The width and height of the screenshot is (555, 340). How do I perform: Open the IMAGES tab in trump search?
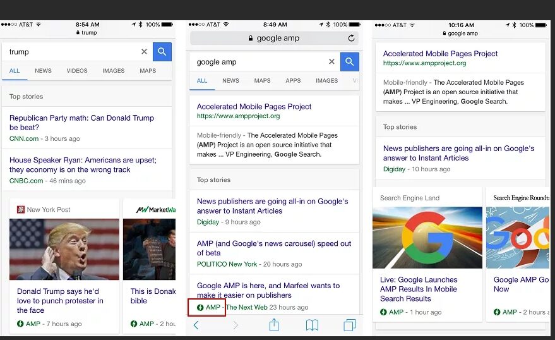pos(114,71)
